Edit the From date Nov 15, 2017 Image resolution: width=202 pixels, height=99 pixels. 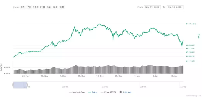click(152, 7)
